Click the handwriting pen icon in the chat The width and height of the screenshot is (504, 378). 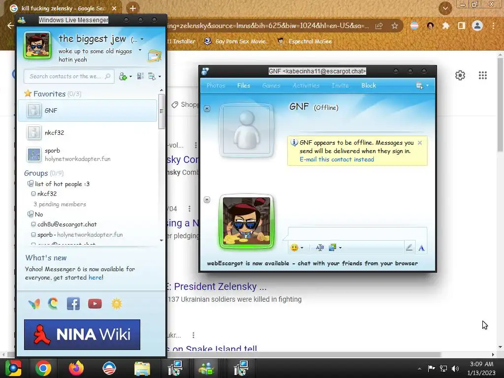coord(409,248)
